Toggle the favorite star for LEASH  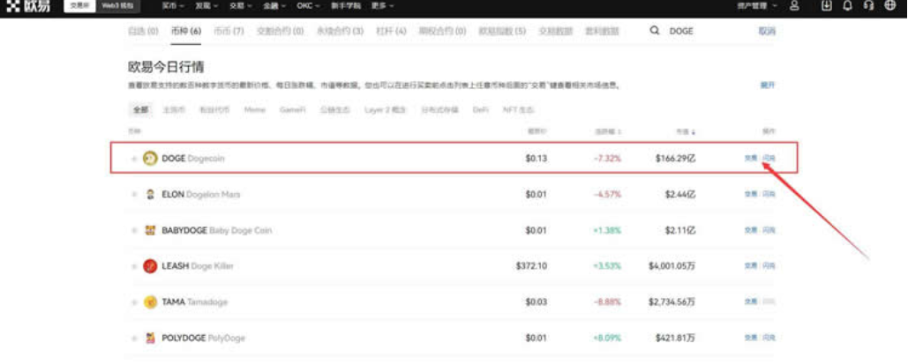[134, 267]
